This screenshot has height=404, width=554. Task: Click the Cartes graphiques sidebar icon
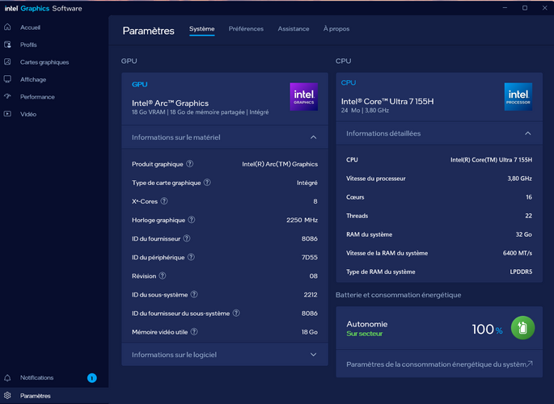pos(7,61)
